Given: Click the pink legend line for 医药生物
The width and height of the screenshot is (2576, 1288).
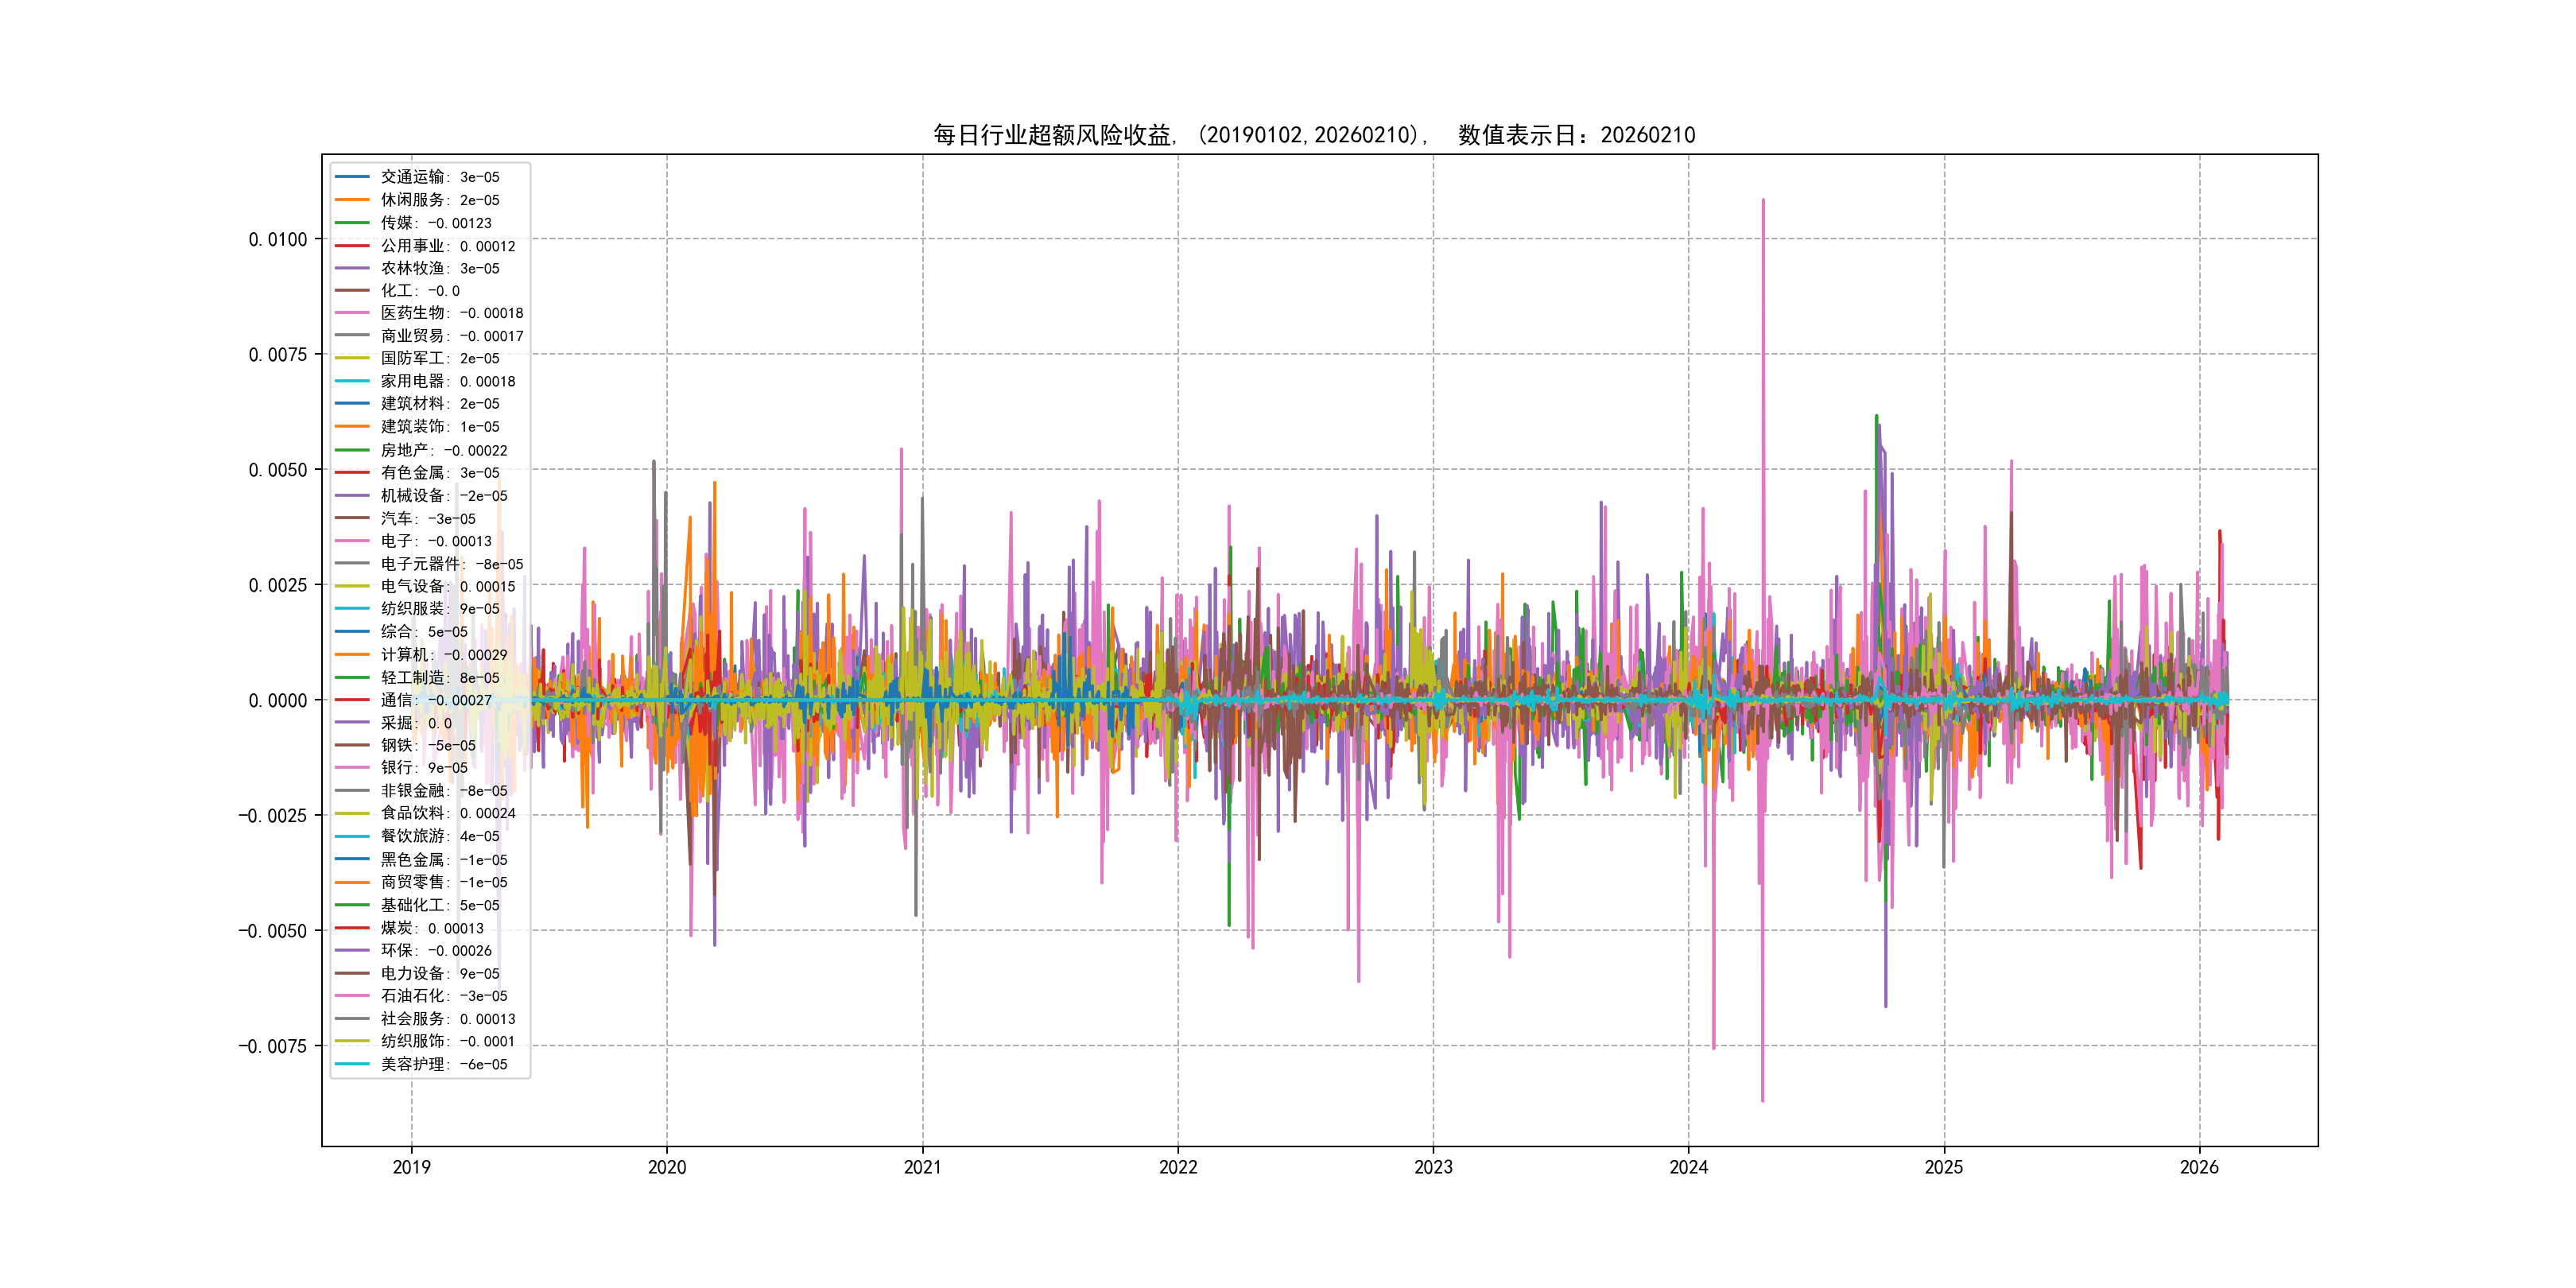Looking at the screenshot, I should tap(352, 313).
